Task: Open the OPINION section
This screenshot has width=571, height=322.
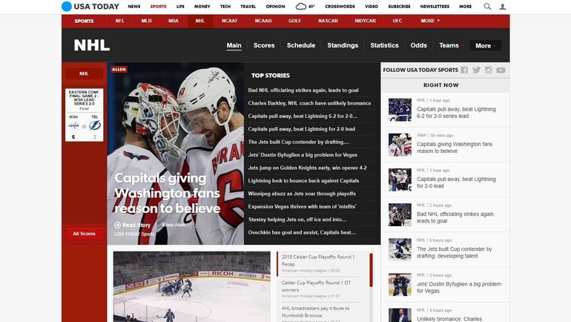Action: 275,7
